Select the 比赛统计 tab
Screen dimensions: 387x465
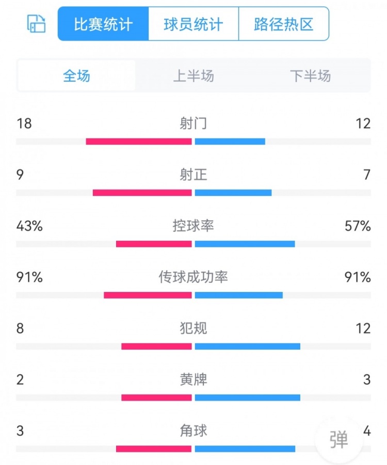102,24
